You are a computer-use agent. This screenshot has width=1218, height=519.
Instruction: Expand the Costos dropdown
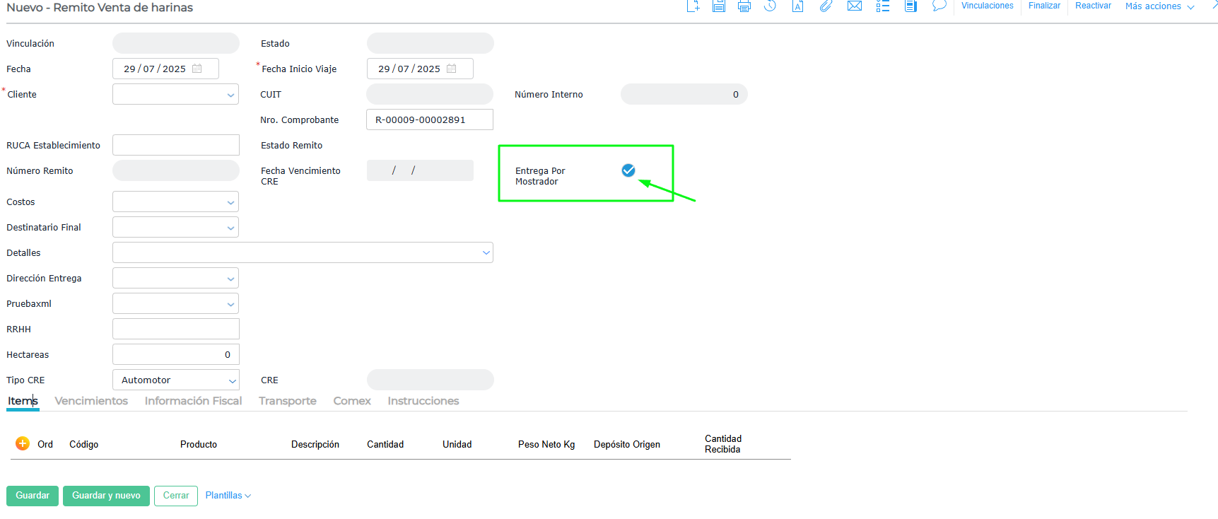click(x=231, y=202)
